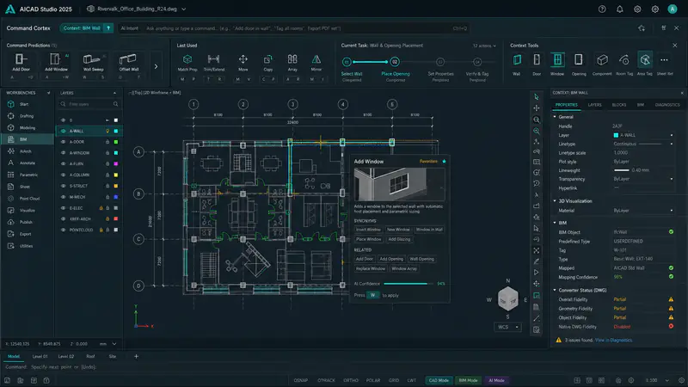
Task: Enable CAD Mode button
Action: 439,380
